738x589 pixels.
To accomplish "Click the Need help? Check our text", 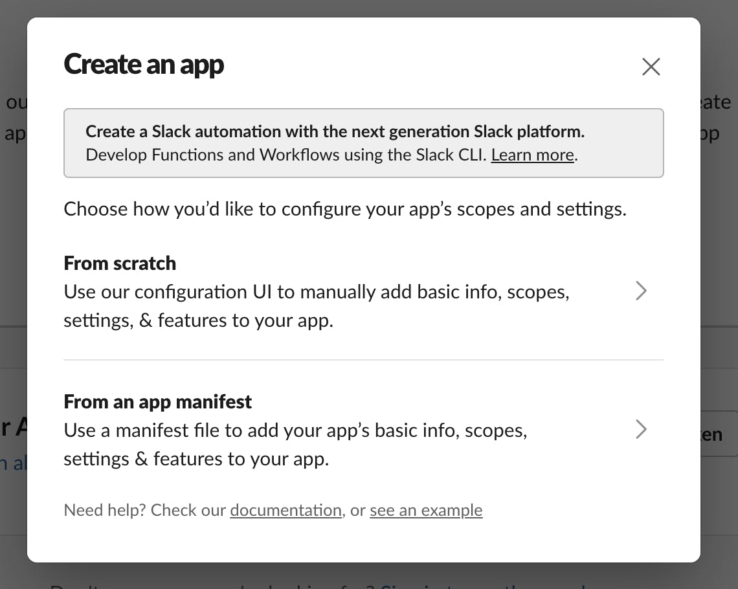I will [144, 510].
